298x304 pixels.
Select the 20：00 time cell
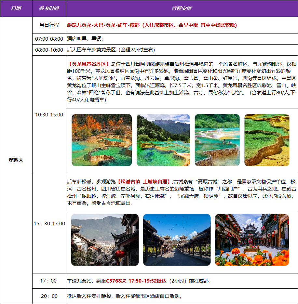tap(49, 296)
